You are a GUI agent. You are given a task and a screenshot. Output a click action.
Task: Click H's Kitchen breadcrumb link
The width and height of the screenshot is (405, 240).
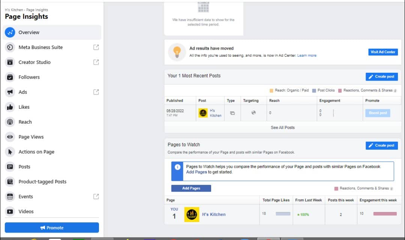[x=14, y=10]
